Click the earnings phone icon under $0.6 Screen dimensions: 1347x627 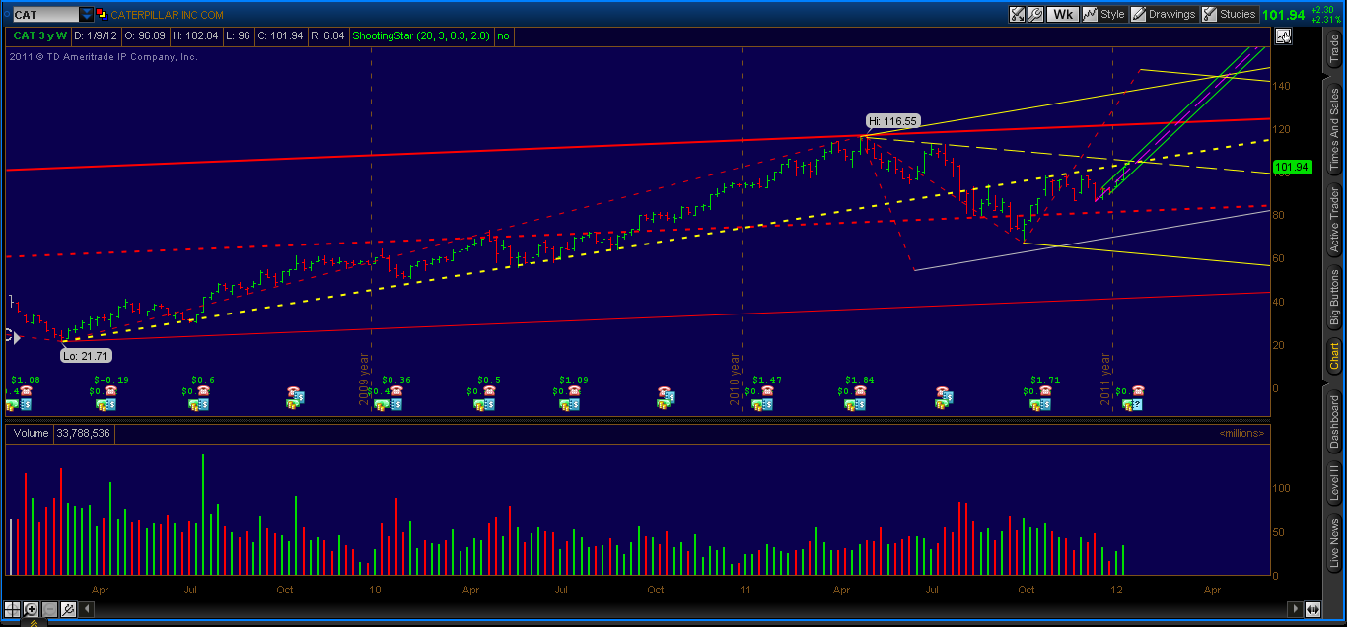click(x=203, y=391)
